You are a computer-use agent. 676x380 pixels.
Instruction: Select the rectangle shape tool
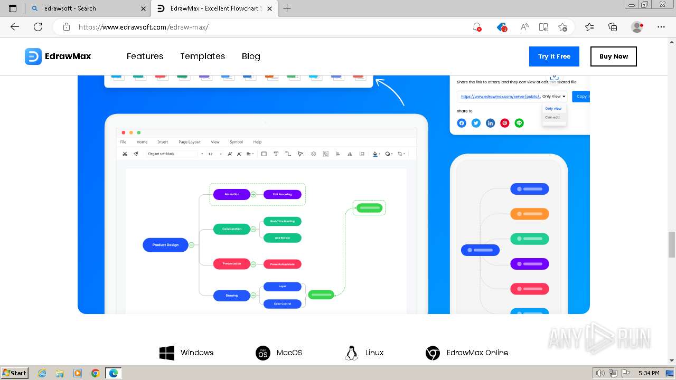pos(264,154)
